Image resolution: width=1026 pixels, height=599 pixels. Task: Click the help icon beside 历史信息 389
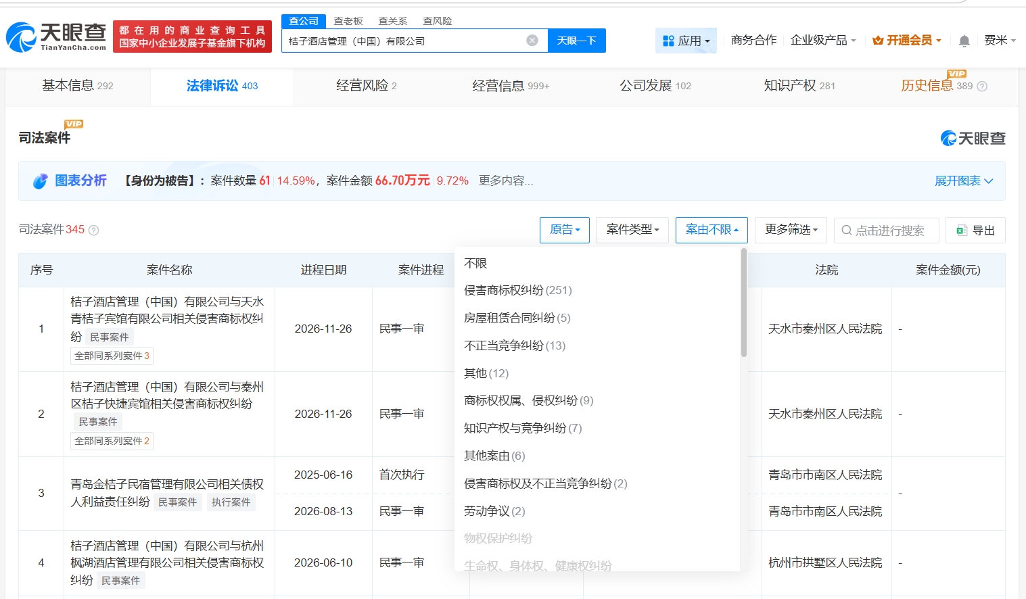click(982, 87)
